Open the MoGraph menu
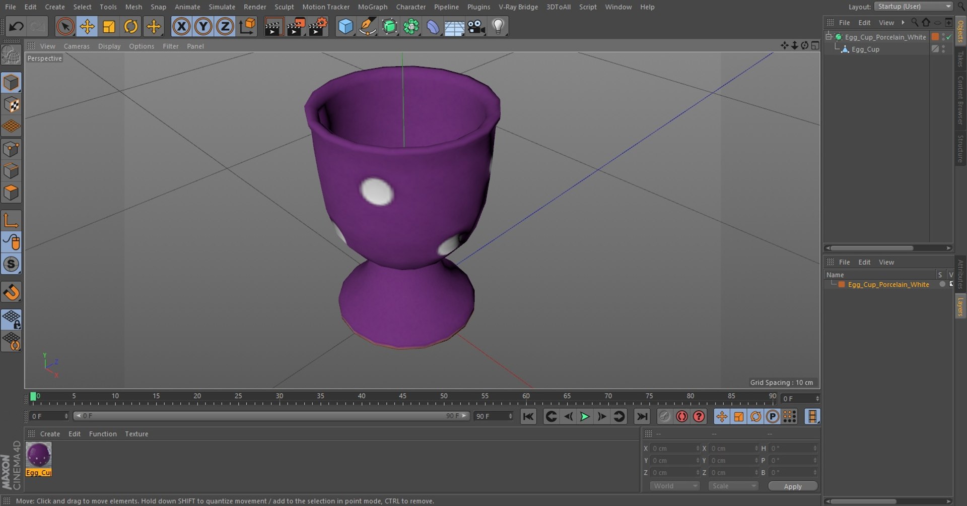The width and height of the screenshot is (967, 506). pyautogui.click(x=373, y=7)
